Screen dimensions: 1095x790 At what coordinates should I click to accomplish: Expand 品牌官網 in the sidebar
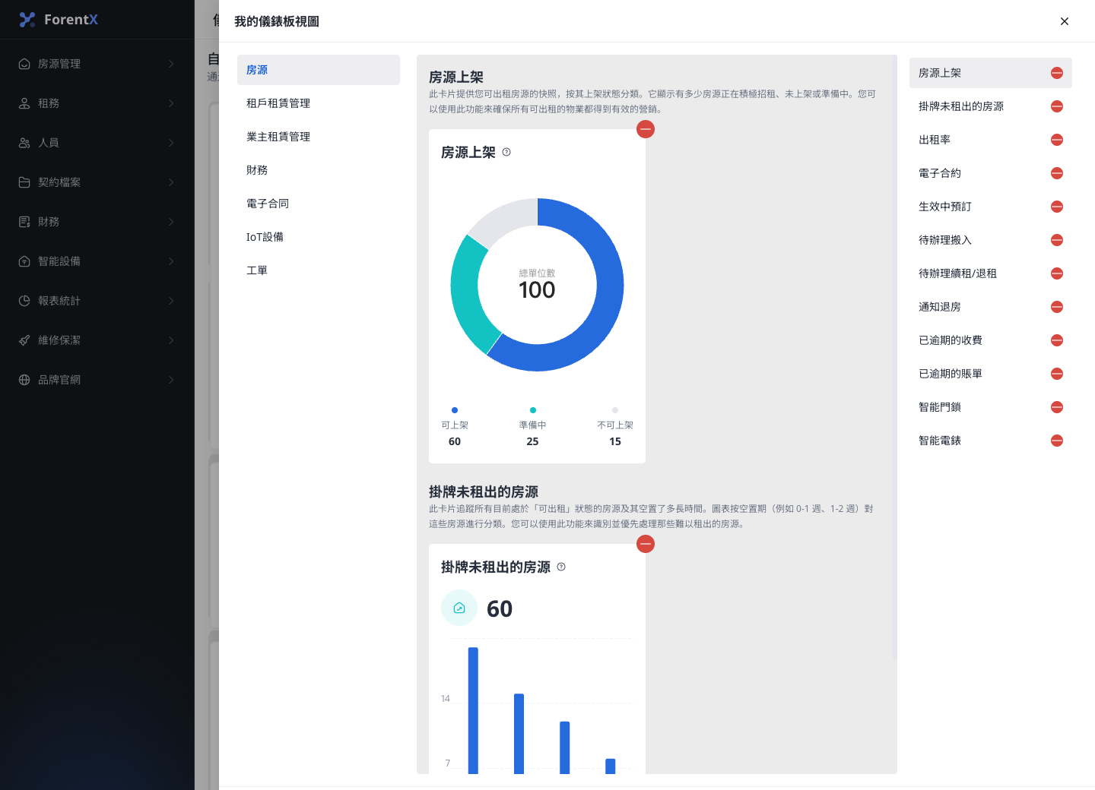(x=97, y=380)
